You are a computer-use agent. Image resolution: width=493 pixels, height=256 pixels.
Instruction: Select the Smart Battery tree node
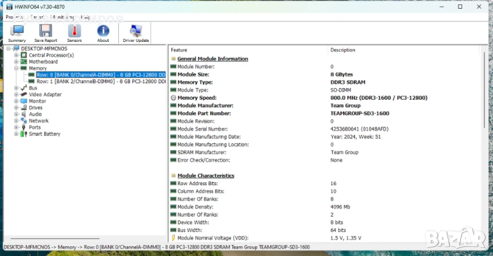pyautogui.click(x=44, y=134)
